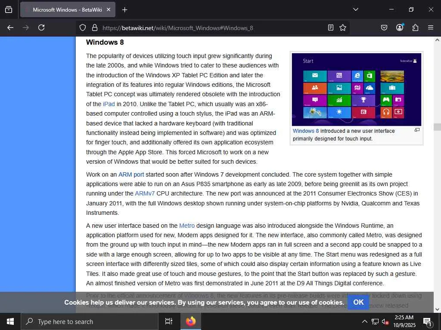Select the Microsoft Windows - BetaWiki tab
This screenshot has width=441, height=330.
(68, 9)
